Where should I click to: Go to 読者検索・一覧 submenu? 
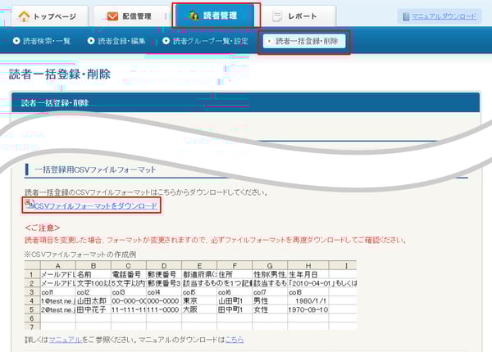[47, 41]
